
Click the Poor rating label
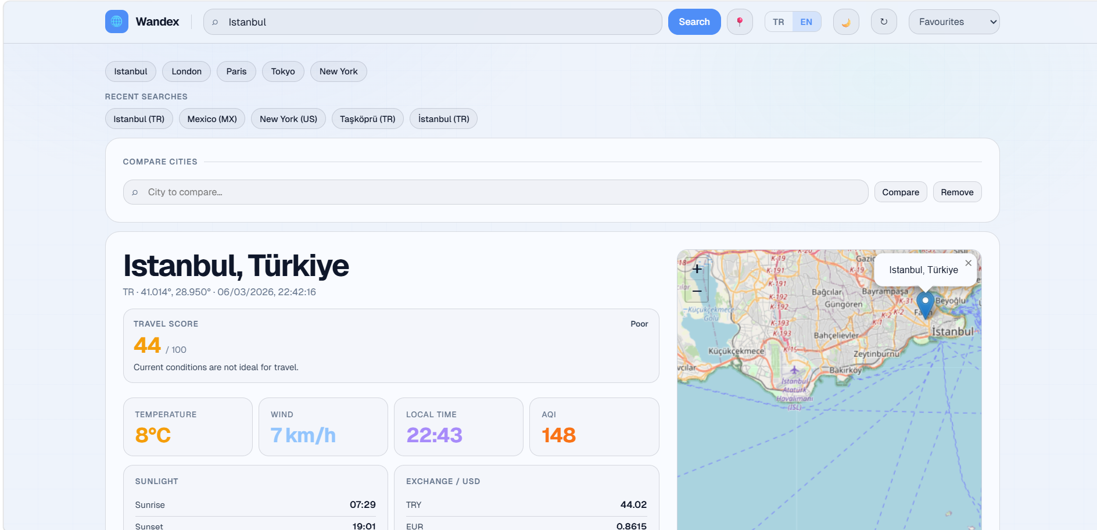[639, 324]
